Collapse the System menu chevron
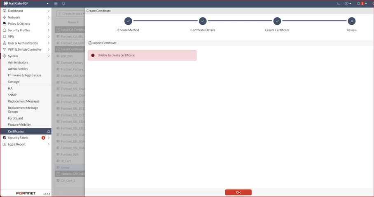The width and height of the screenshot is (374, 197). (x=49, y=56)
